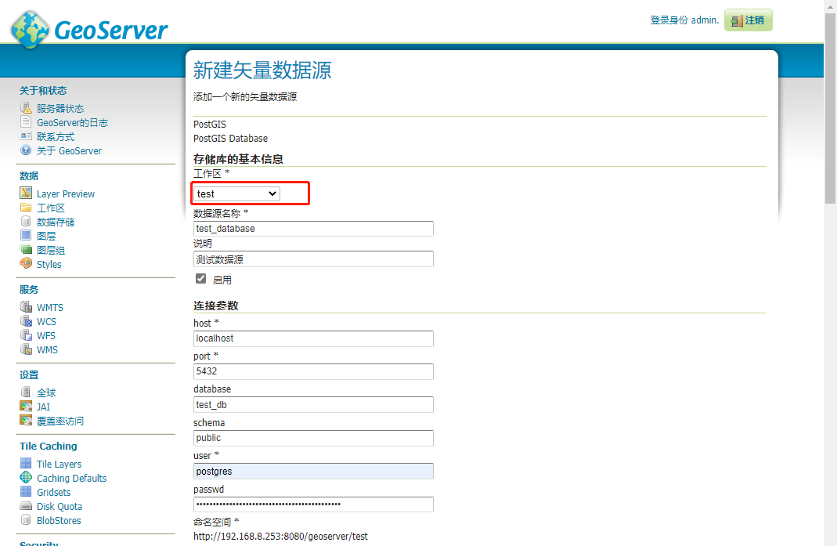Click the JAI settings icon
Viewport: 837px width, 546px height.
[26, 406]
